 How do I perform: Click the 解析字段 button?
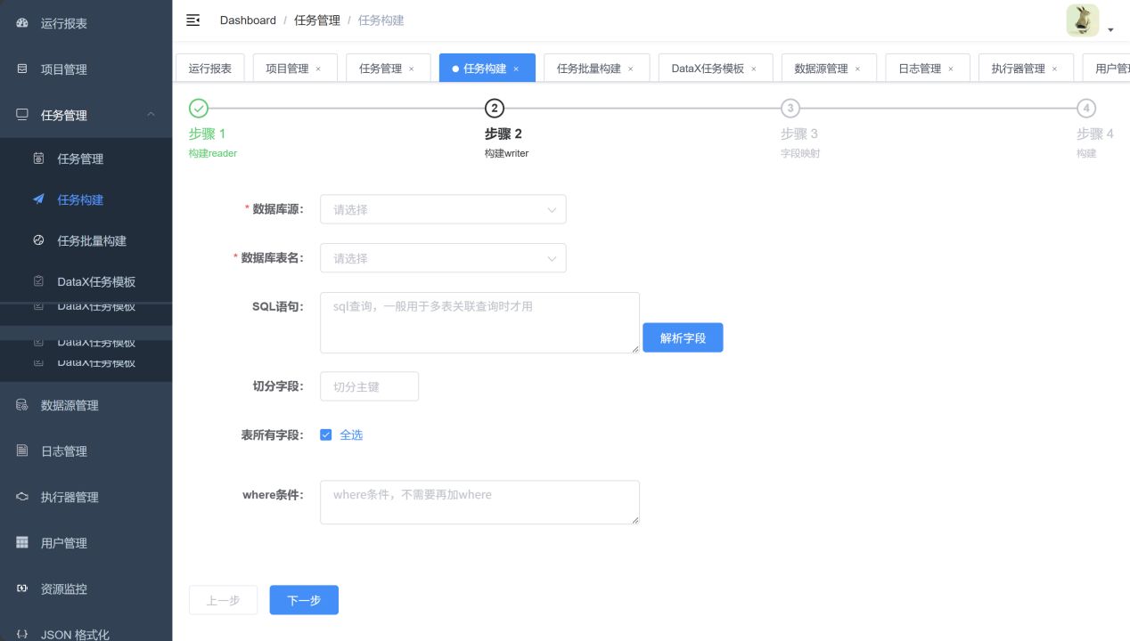click(x=683, y=338)
